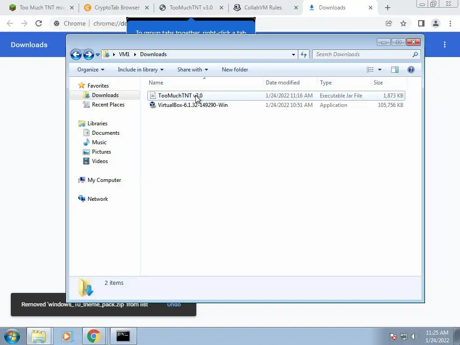Sort files by Date modified column
This screenshot has height=345, width=460.
(290, 83)
